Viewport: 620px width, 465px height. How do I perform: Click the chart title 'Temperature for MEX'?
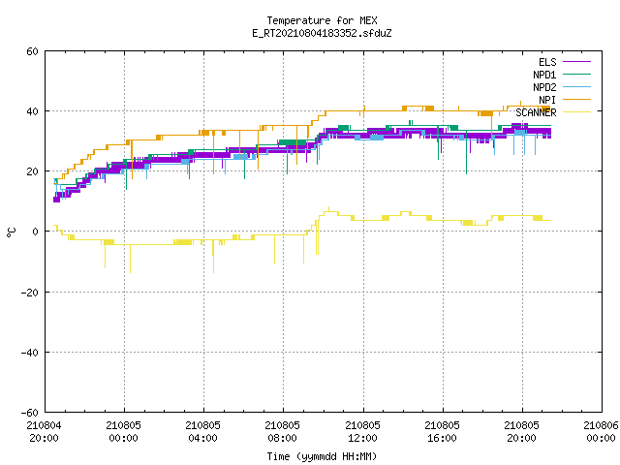click(x=322, y=20)
